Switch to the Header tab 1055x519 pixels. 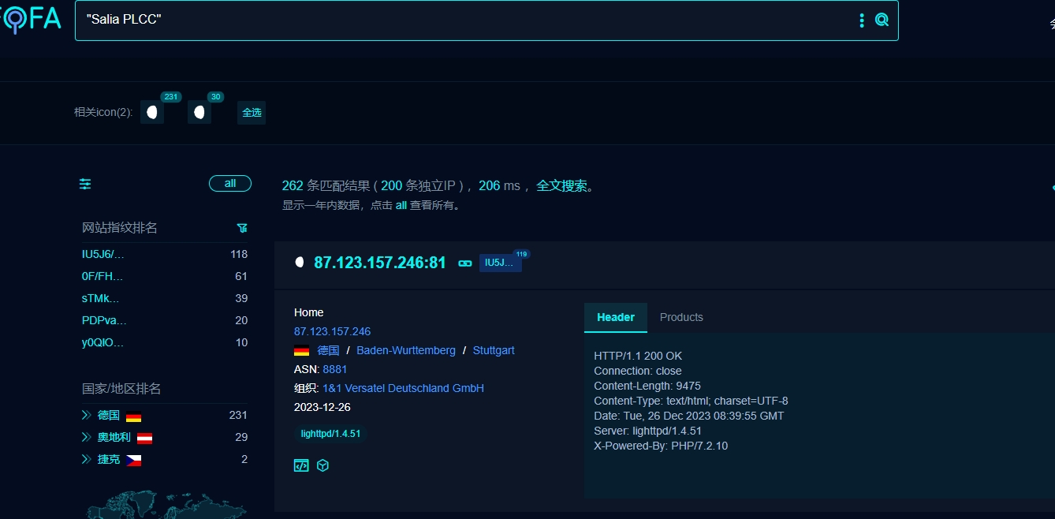[615, 317]
